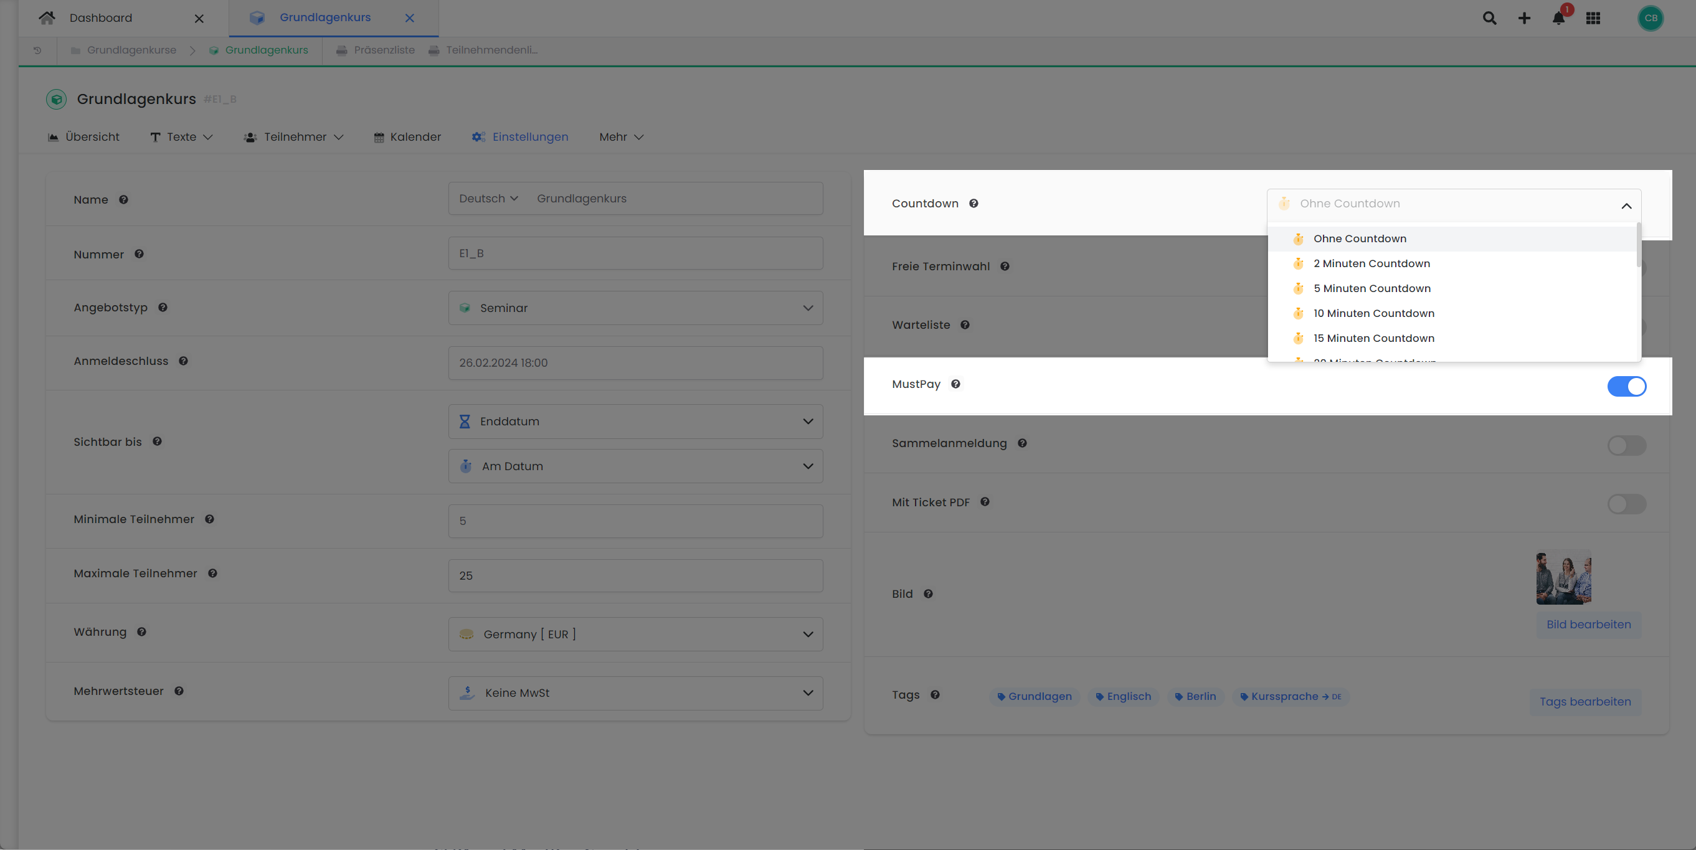Enable the Mit Ticket PDF toggle

tap(1627, 504)
